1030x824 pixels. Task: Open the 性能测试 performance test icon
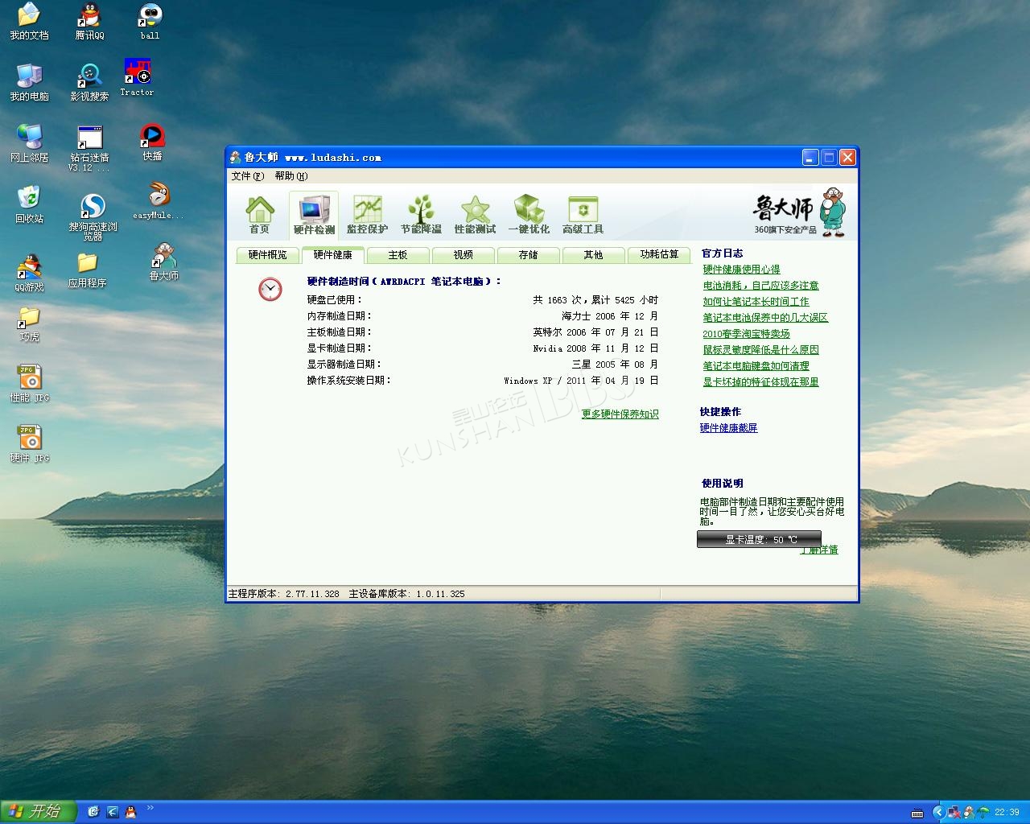coord(475,215)
